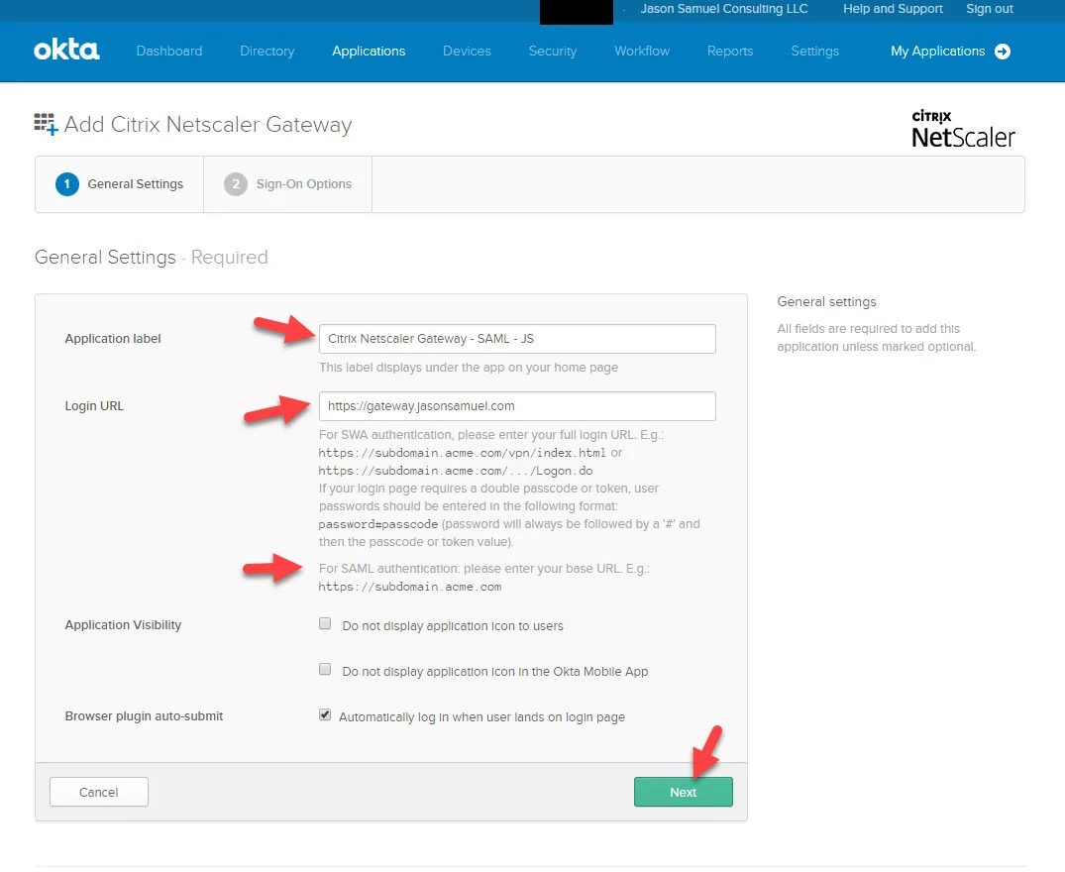Click the Okta logo

66,50
